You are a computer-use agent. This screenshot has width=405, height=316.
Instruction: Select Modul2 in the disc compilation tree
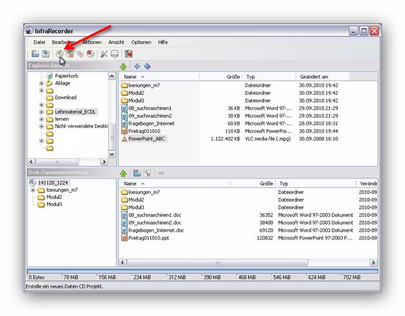click(54, 197)
